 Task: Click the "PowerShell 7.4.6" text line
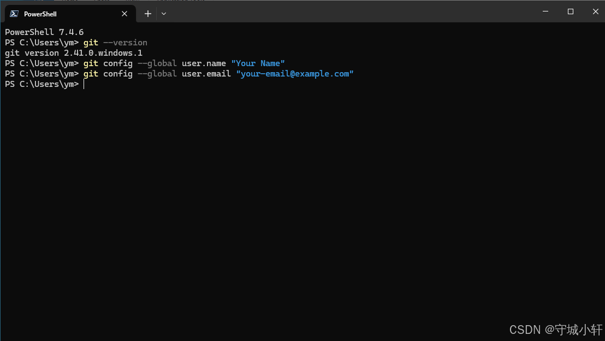[x=44, y=32]
